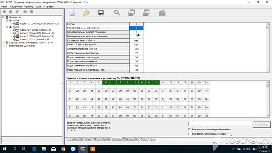Switch to Тип устройства tab
The width and height of the screenshot is (272, 153).
(x=75, y=139)
